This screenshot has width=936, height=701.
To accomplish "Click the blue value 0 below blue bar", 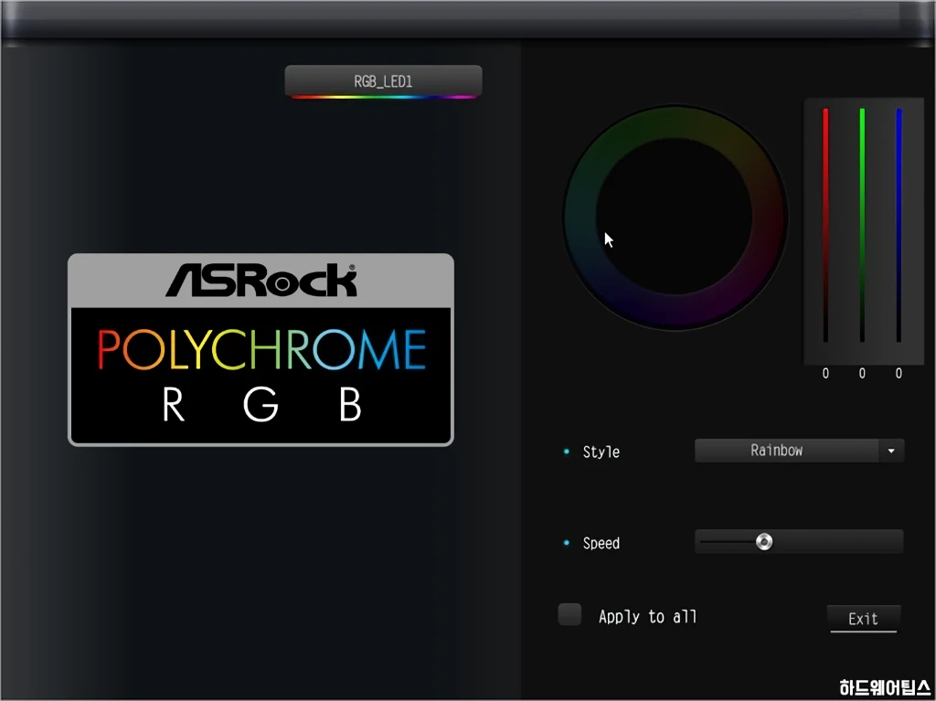I will [x=899, y=373].
